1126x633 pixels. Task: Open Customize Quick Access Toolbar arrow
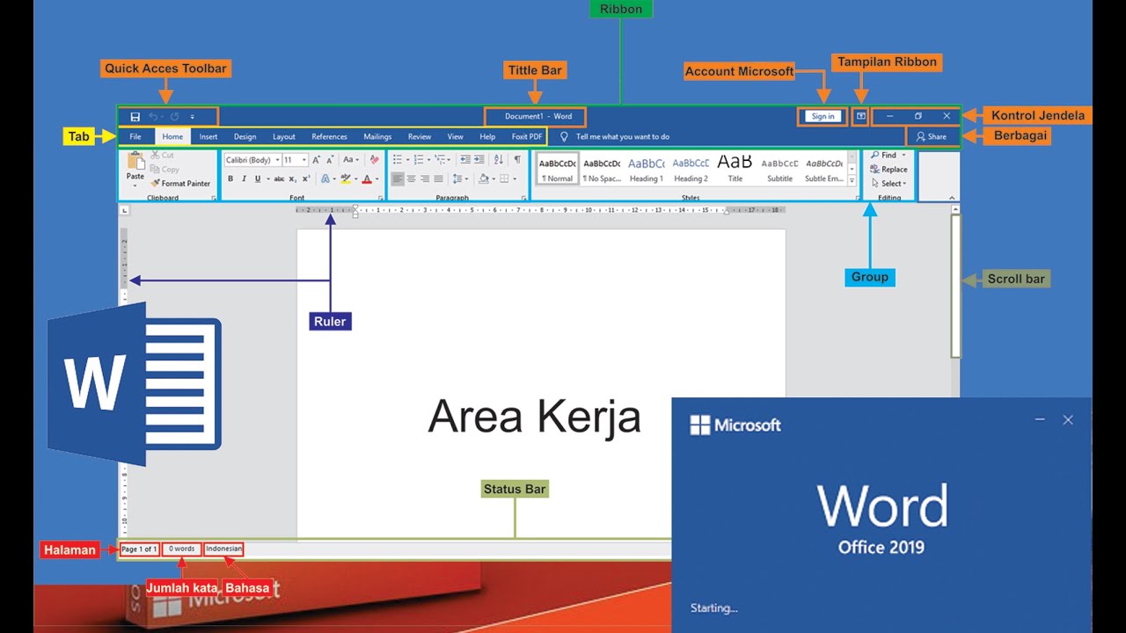(193, 117)
